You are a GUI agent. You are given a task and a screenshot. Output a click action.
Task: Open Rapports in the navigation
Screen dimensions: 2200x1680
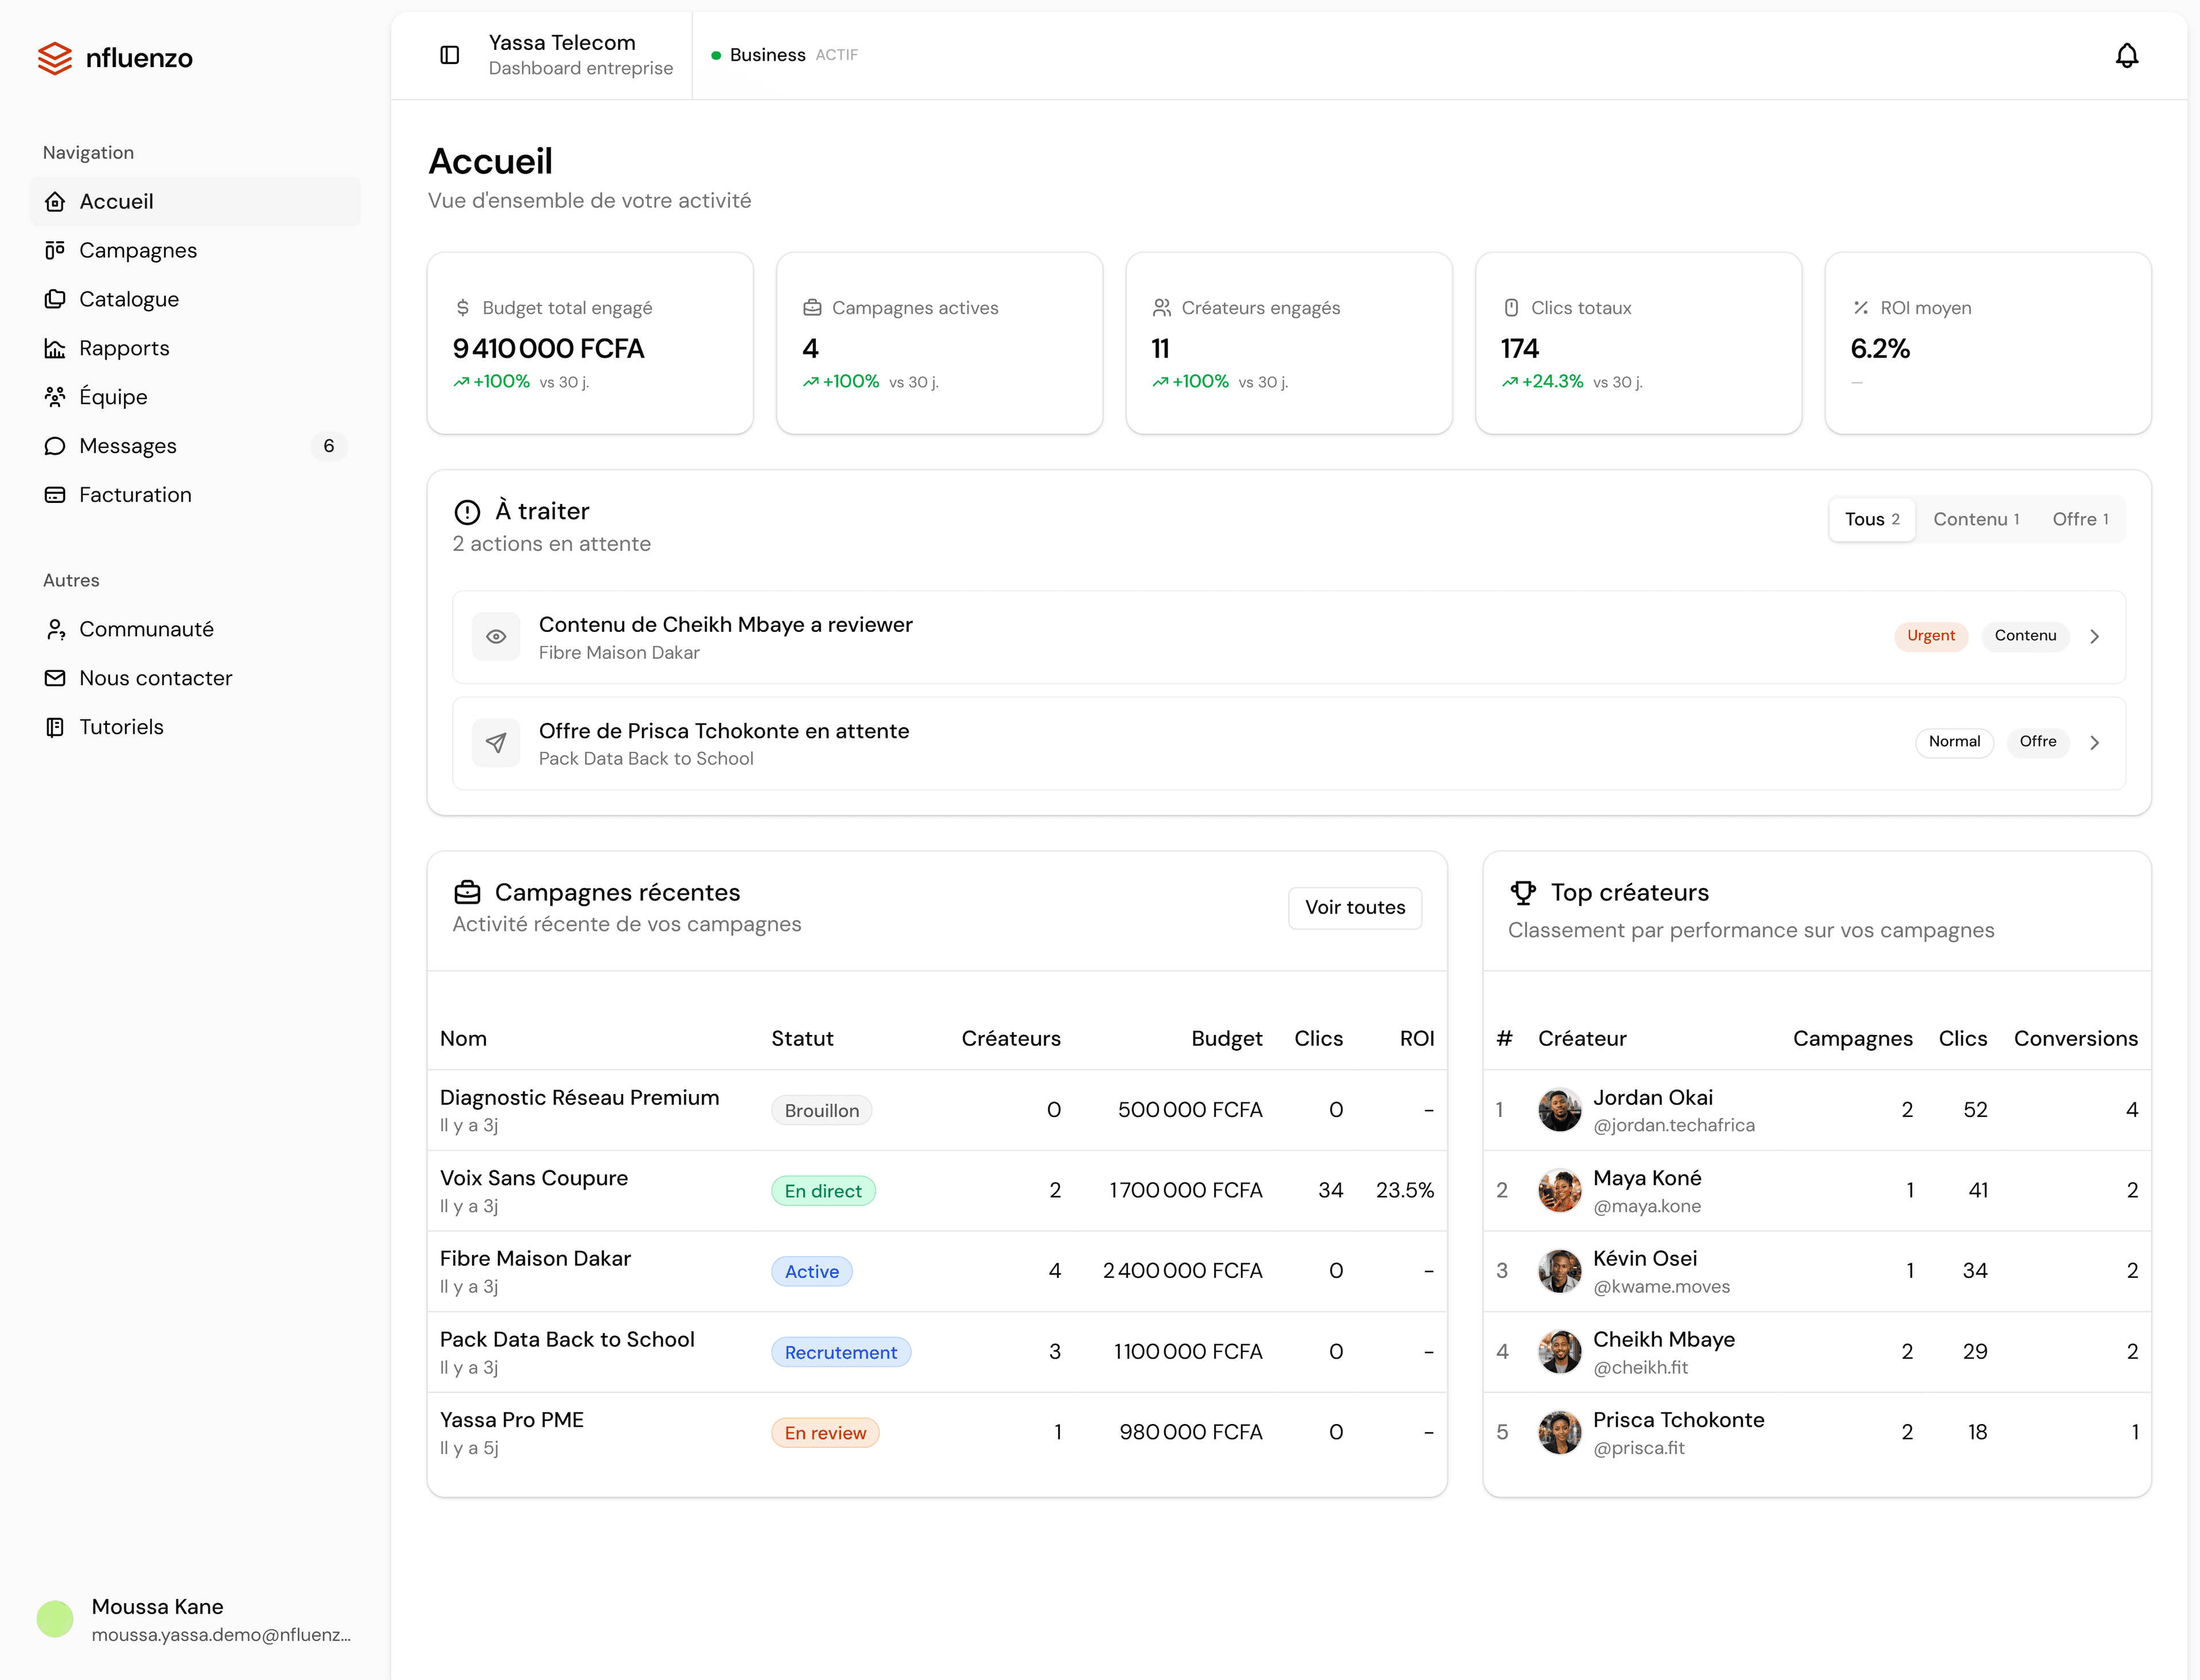(x=195, y=348)
